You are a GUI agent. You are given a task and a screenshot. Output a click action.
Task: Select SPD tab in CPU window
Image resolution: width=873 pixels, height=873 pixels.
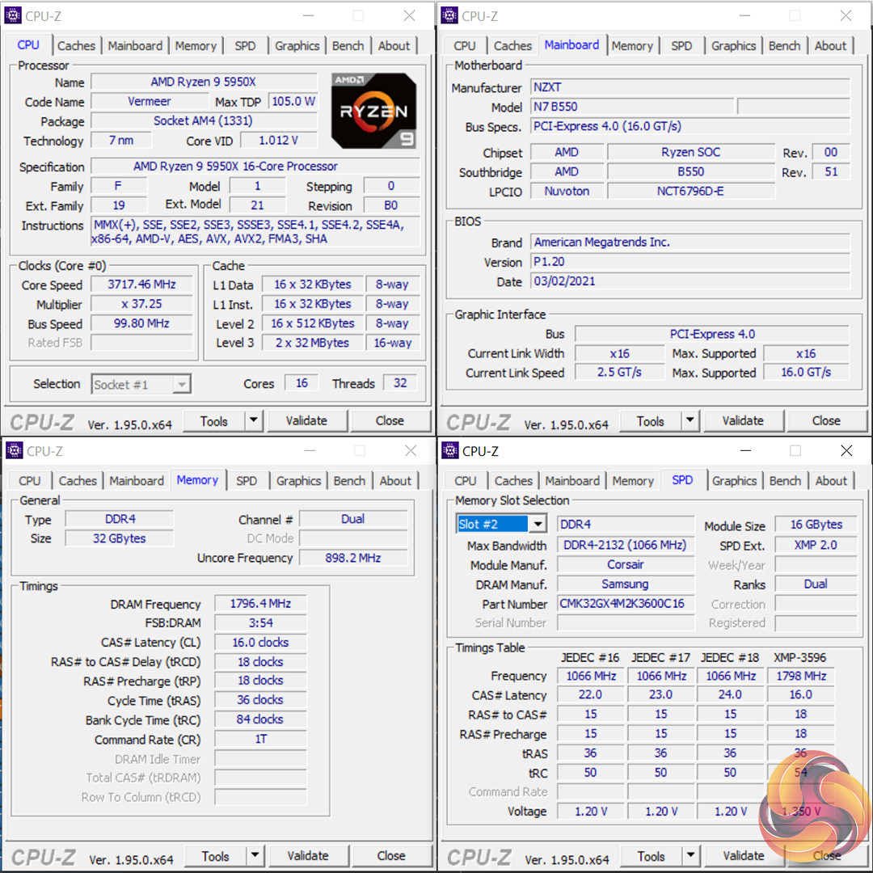245,45
